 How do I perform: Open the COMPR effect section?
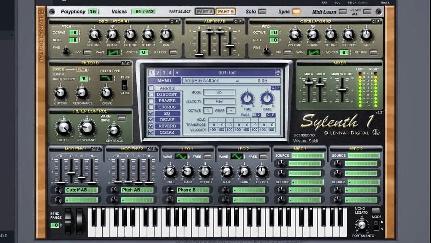[167, 132]
